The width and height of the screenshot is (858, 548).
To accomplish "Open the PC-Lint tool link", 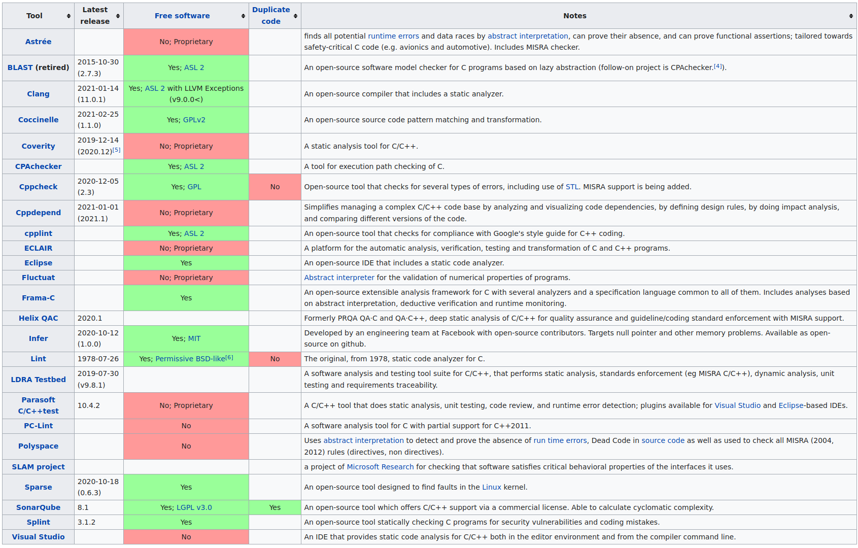I will click(38, 426).
